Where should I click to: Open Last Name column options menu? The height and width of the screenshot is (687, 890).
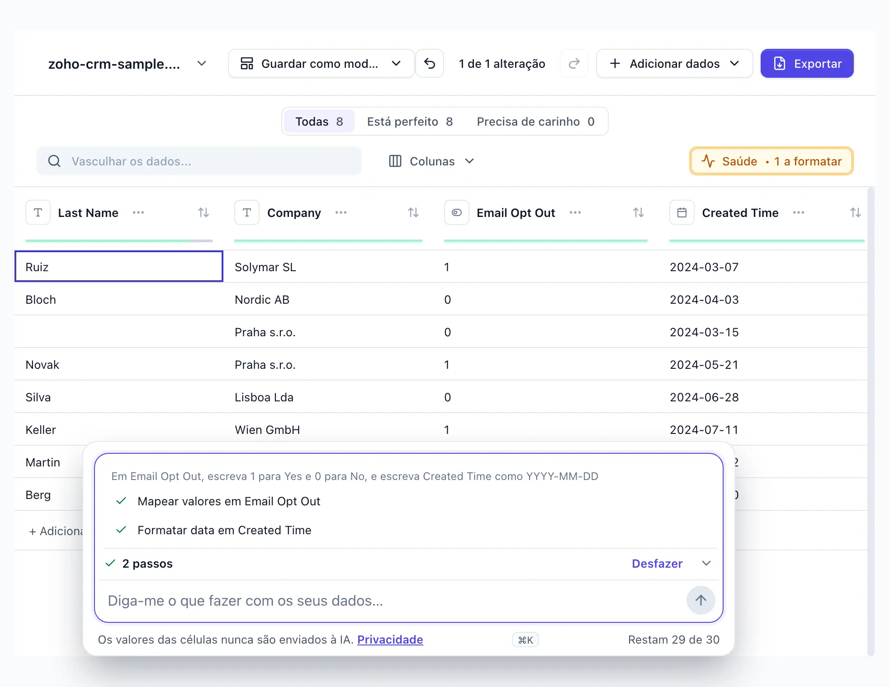138,212
